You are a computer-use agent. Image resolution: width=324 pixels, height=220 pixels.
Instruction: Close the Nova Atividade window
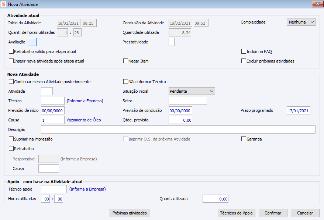click(x=317, y=4)
